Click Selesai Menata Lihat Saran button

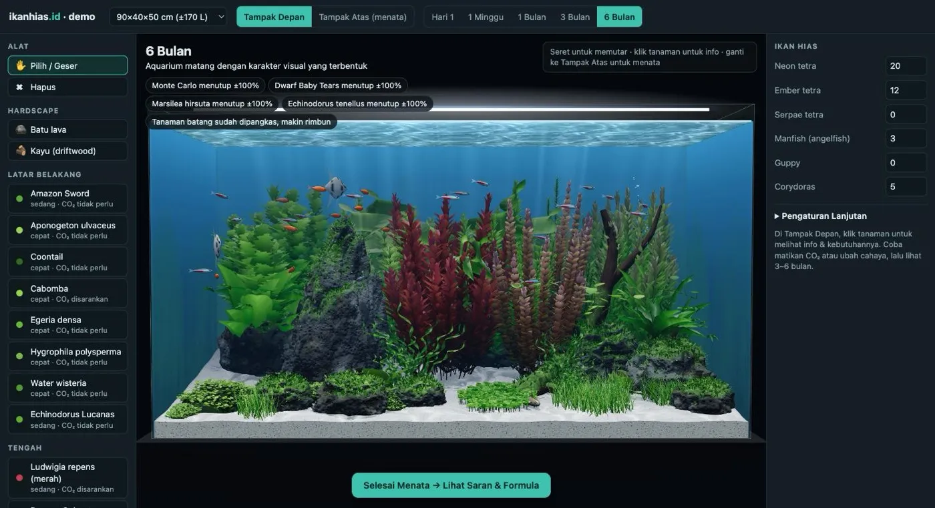(x=451, y=485)
